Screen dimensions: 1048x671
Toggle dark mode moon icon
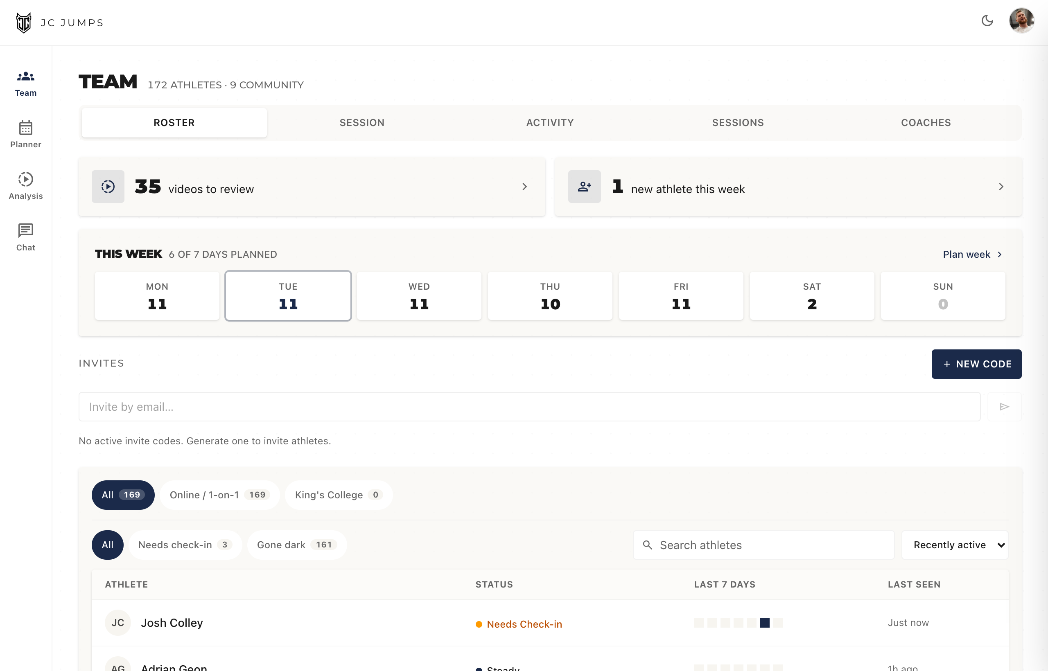coord(987,20)
